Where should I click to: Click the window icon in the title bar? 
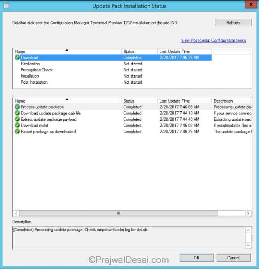point(6,6)
